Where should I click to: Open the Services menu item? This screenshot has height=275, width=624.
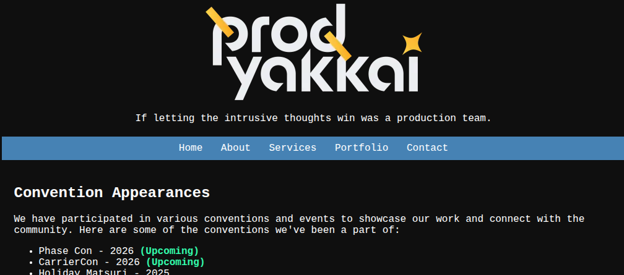292,148
